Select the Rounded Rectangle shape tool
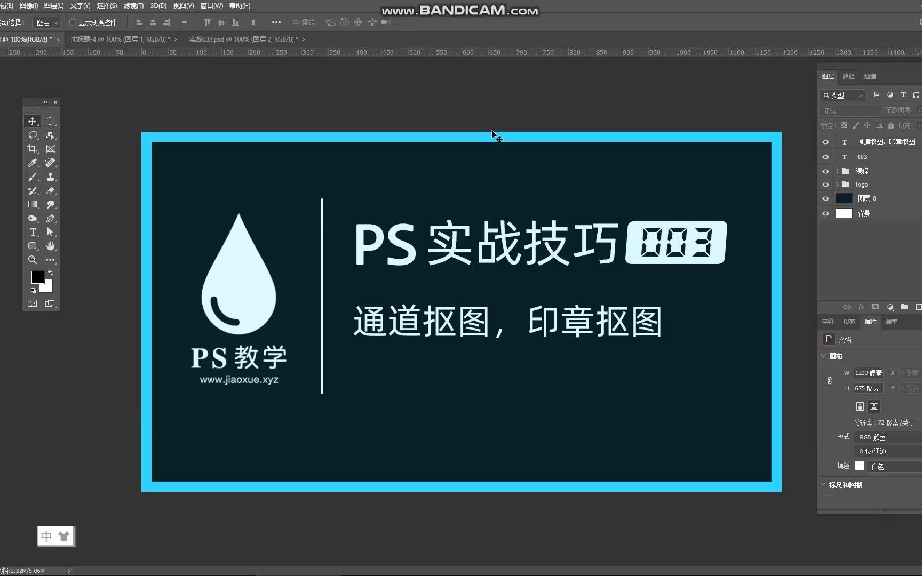This screenshot has height=576, width=922. tap(33, 246)
